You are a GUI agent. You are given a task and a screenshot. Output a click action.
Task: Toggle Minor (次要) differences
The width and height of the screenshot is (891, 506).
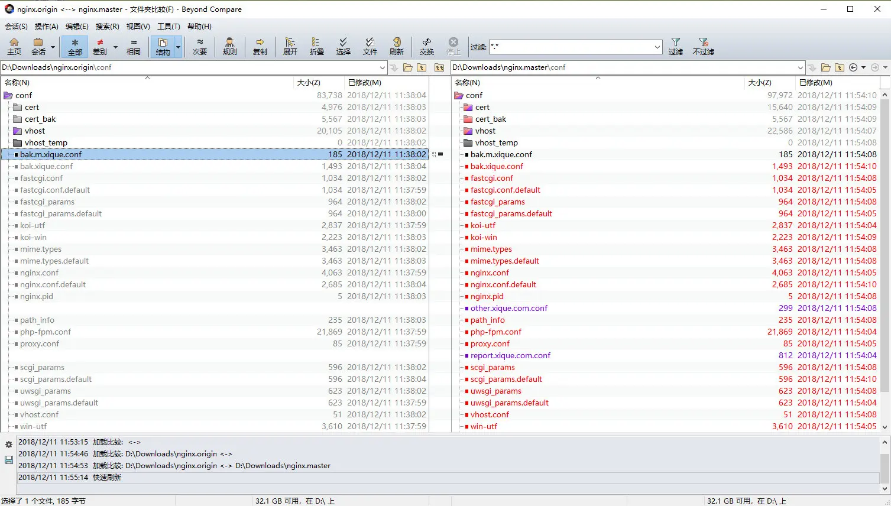[x=200, y=47]
